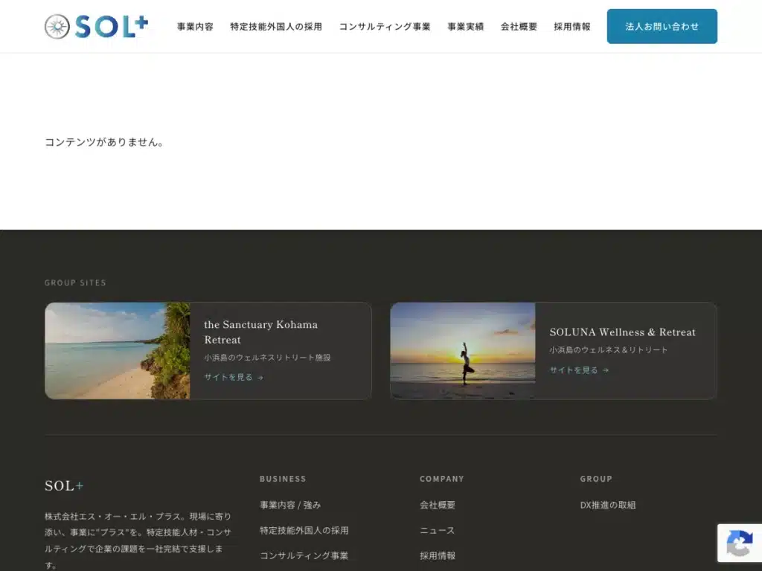Screen dimensions: 762x571
Task: Click サイトを見る under Sanctuary Kohama Retreat
Action: click(x=234, y=377)
